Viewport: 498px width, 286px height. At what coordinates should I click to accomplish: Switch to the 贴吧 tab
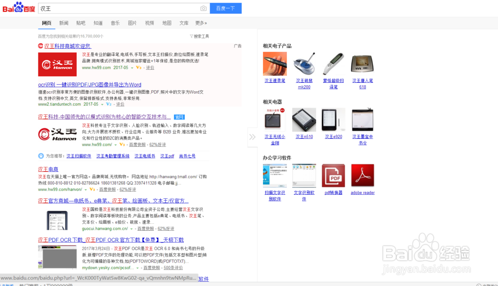click(81, 23)
